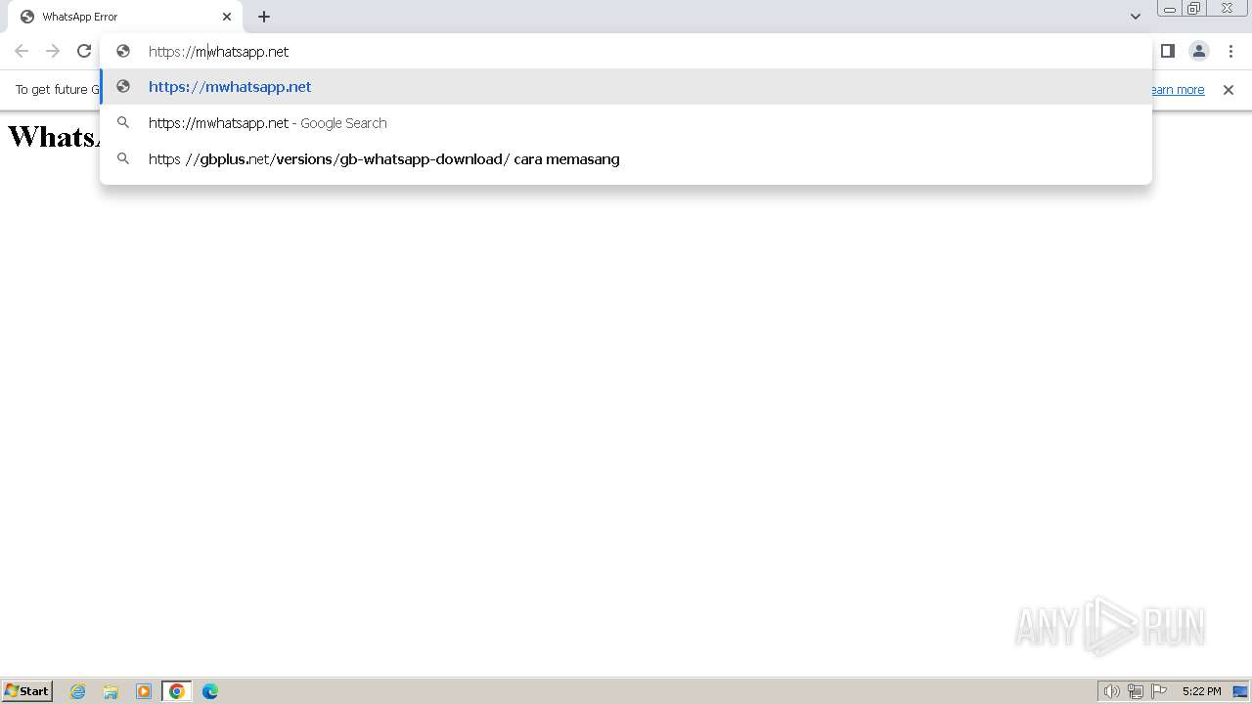The image size is (1252, 704).
Task: Dismiss the info bar with X
Action: tap(1229, 90)
